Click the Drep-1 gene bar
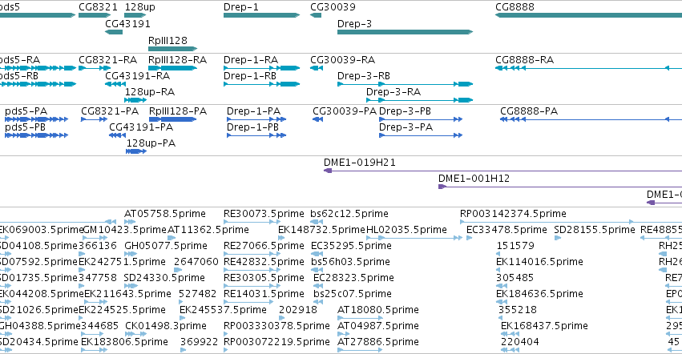The width and height of the screenshot is (682, 354). pos(261,15)
